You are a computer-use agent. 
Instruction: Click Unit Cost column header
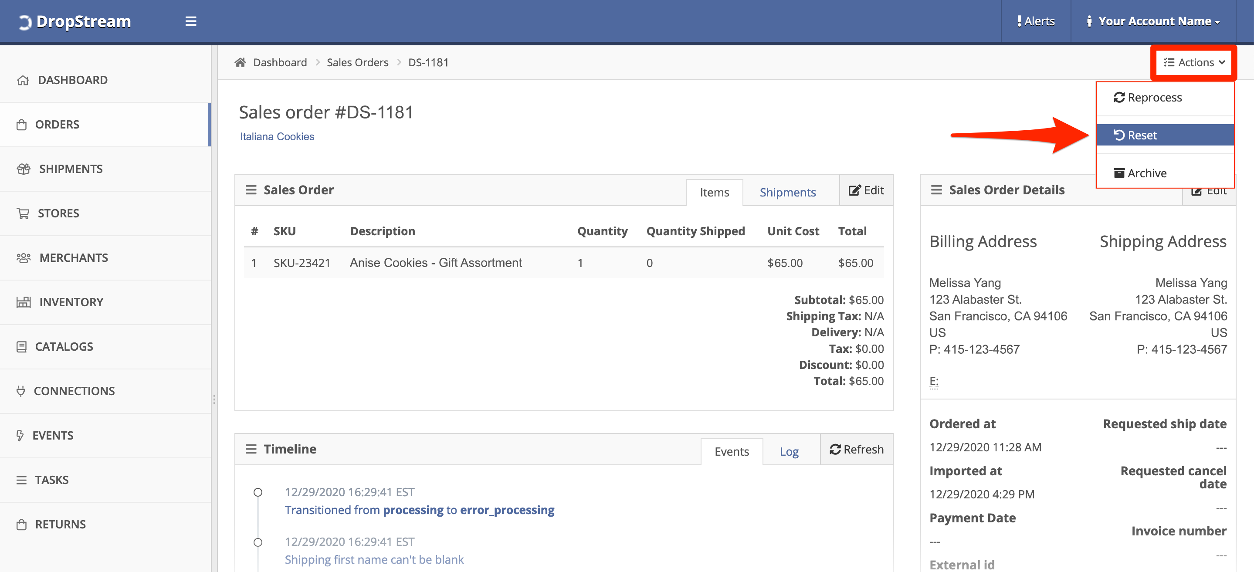pos(793,231)
